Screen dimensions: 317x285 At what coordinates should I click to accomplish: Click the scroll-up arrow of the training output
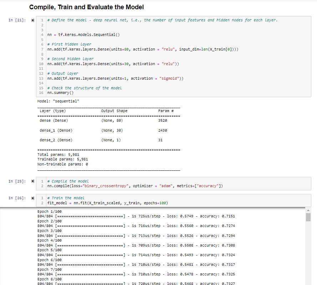307,211
